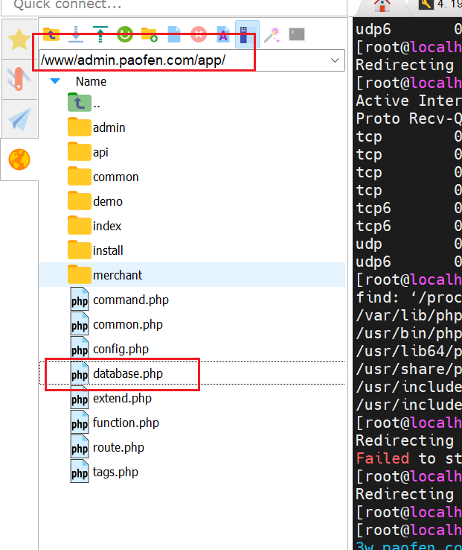The width and height of the screenshot is (462, 550).
Task: Open the Tools sidebar tab with knife icon
Action: [19, 80]
